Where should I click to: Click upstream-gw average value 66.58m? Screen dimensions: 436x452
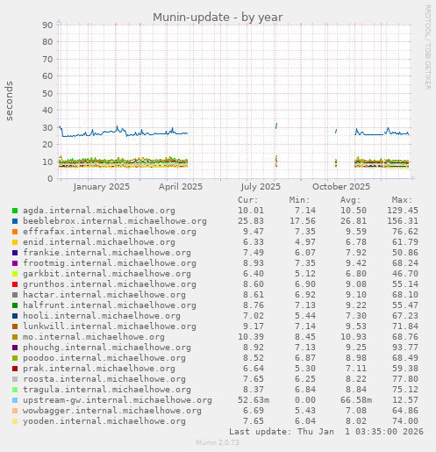point(356,400)
